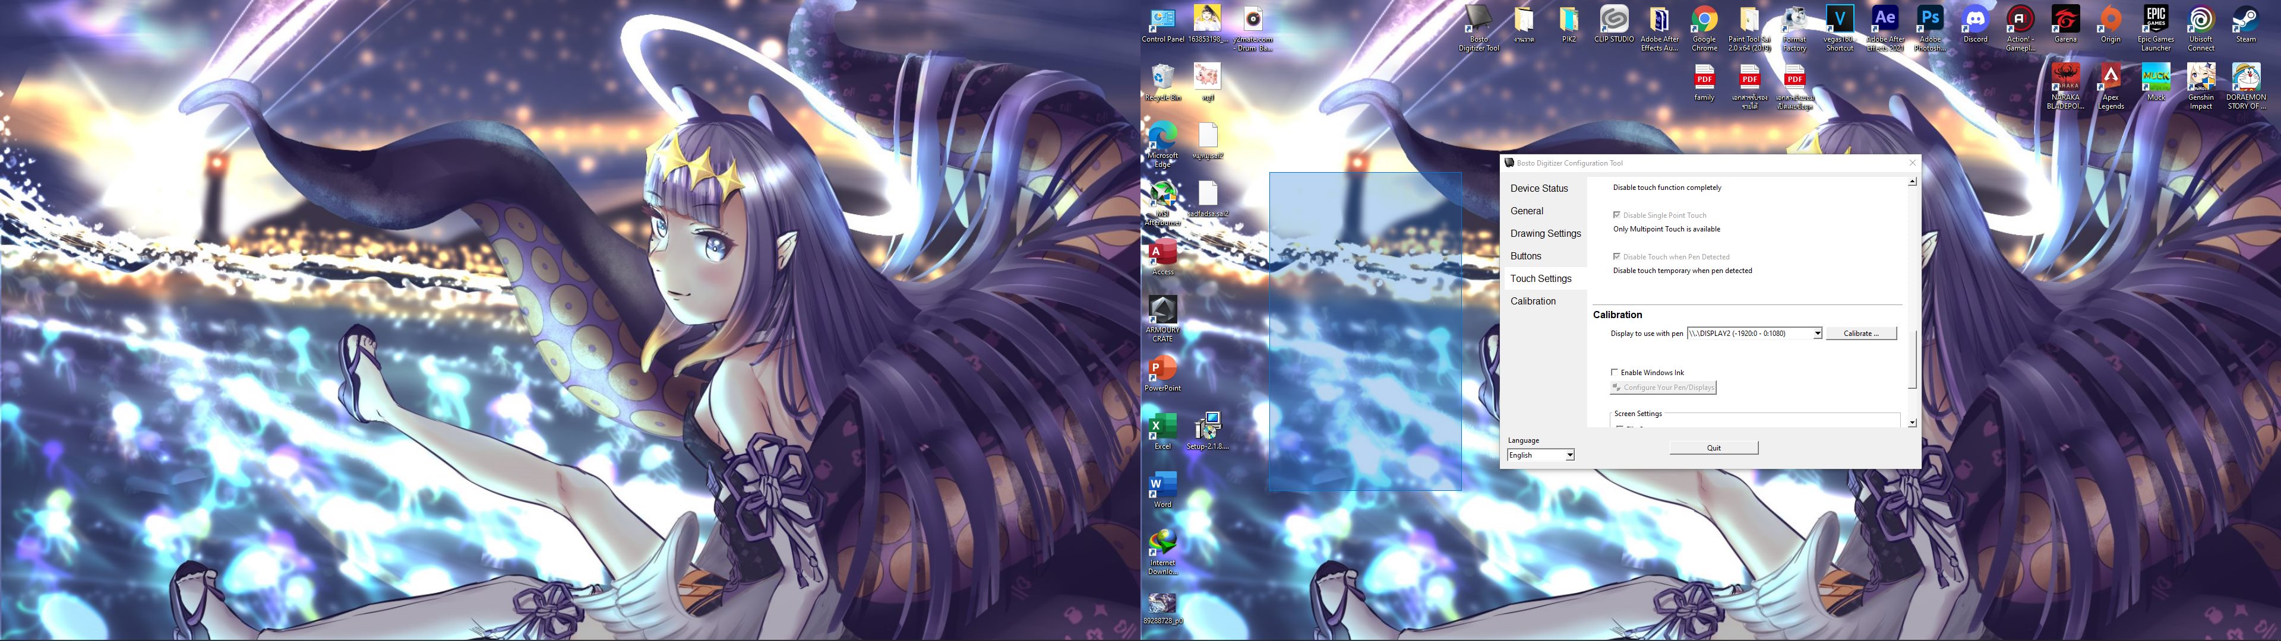Launch CLIP STUDIO from desktop
Image resolution: width=2281 pixels, height=641 pixels.
click(1613, 25)
